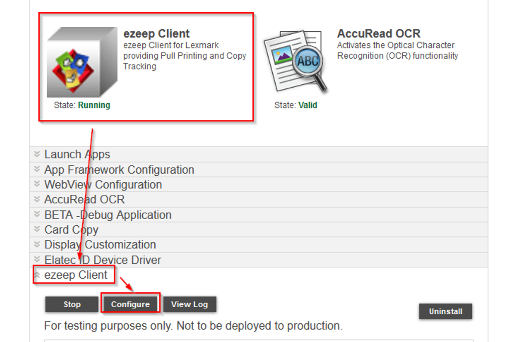Select the ezeep Client list row label
This screenshot has width=508, height=342.
[76, 275]
